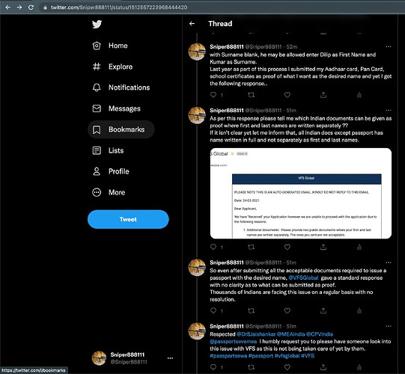Open the #passport hashtag
This screenshot has width=405, height=374.
(x=261, y=356)
